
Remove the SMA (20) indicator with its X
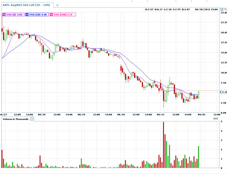pos(27,14)
